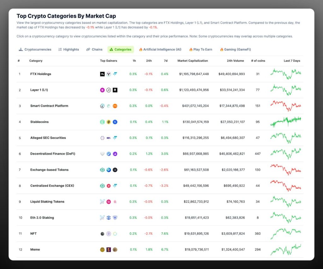
Task: Click first top gainer icon in Layer 1 row
Action: pyautogui.click(x=103, y=90)
